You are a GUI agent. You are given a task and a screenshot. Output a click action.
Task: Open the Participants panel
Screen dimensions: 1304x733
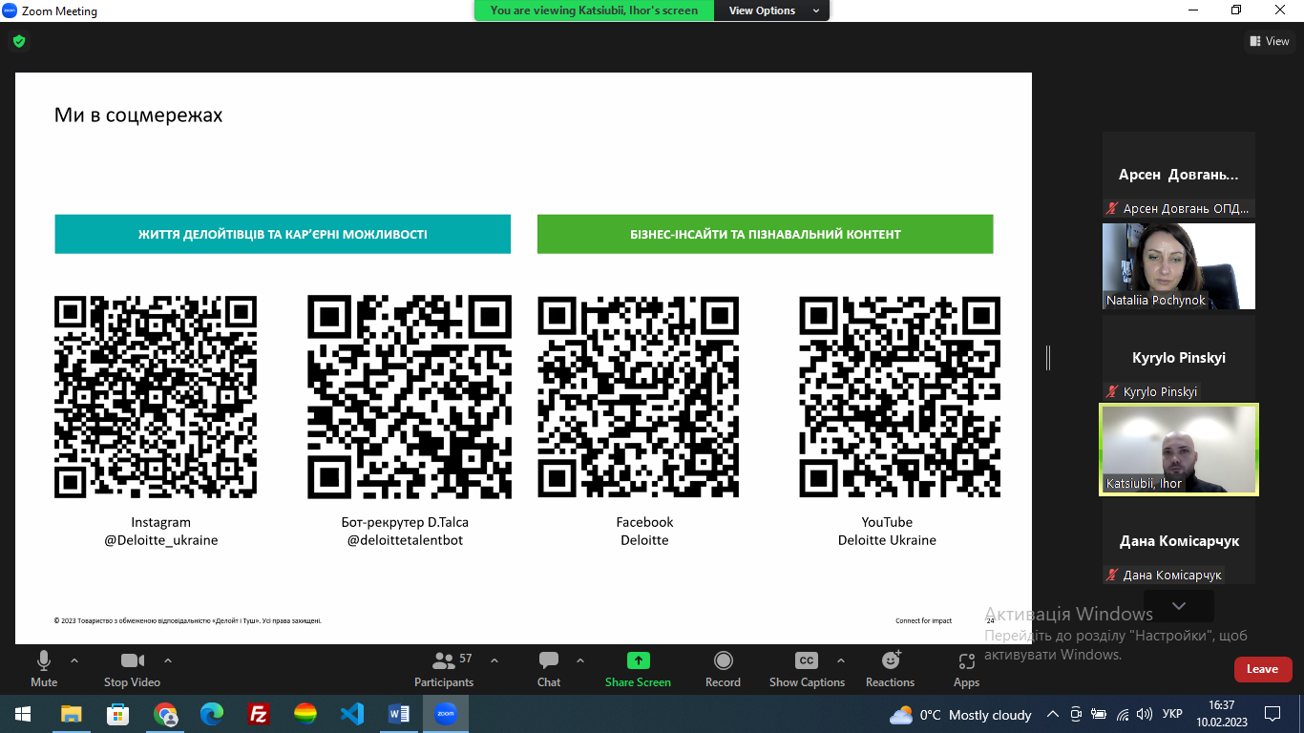(x=444, y=668)
